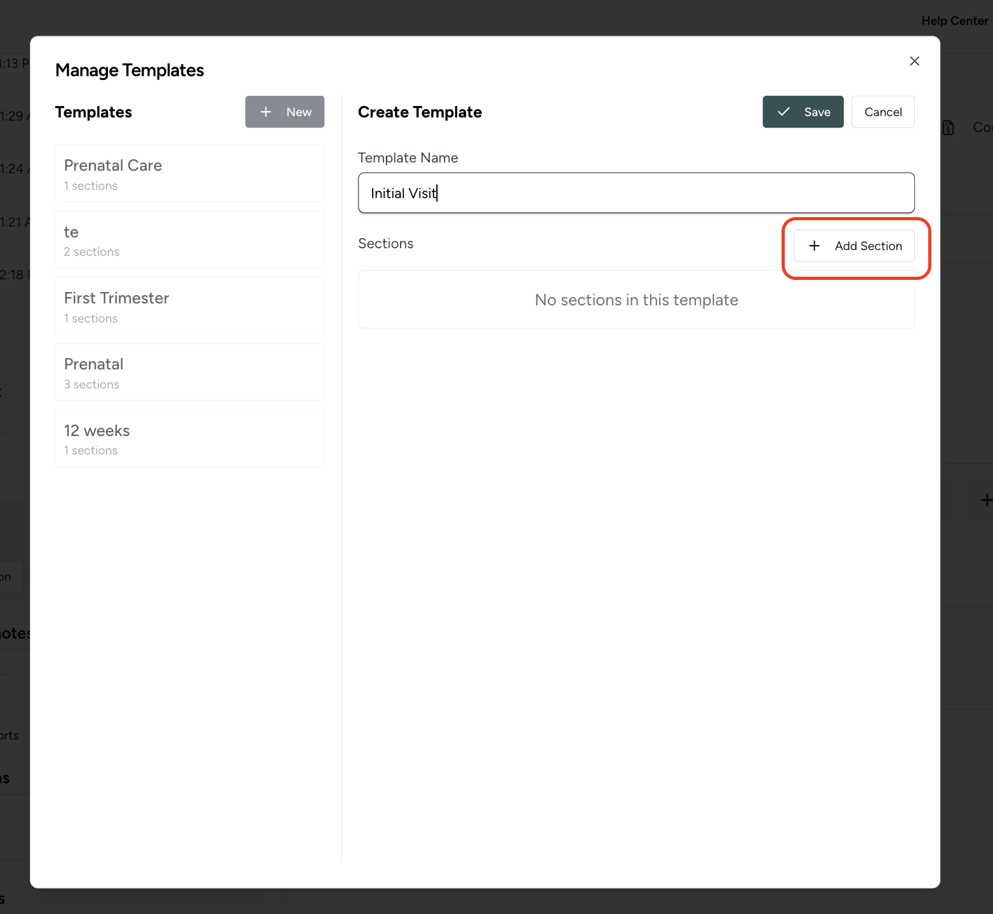Select the First Trimester template
Screen dimensions: 993x914
189,306
